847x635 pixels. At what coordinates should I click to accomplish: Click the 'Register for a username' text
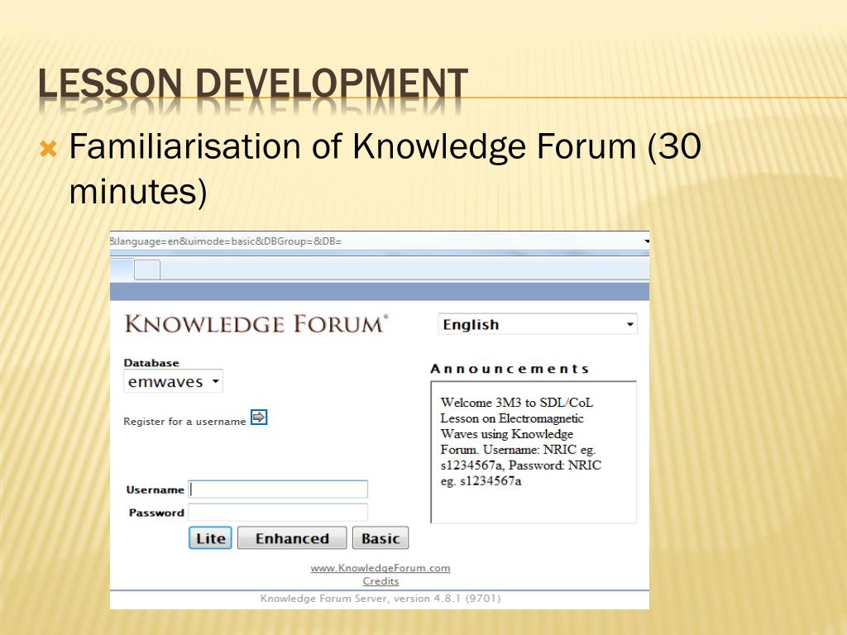pyautogui.click(x=184, y=421)
